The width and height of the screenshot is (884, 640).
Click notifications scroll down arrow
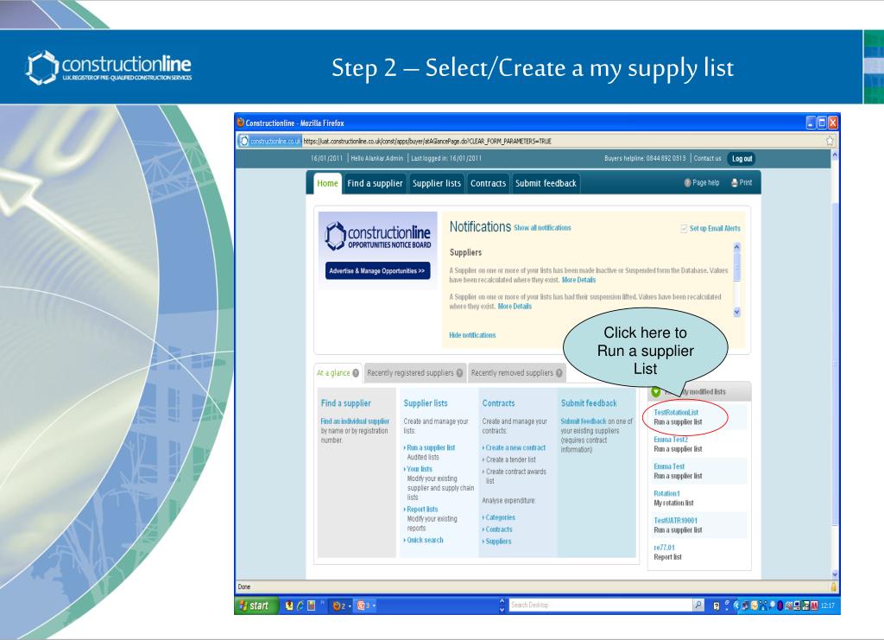pos(736,312)
